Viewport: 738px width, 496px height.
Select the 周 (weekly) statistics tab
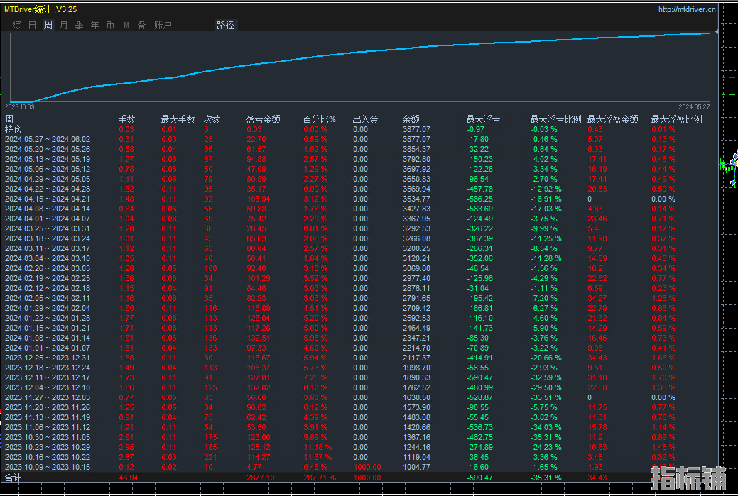coord(48,25)
